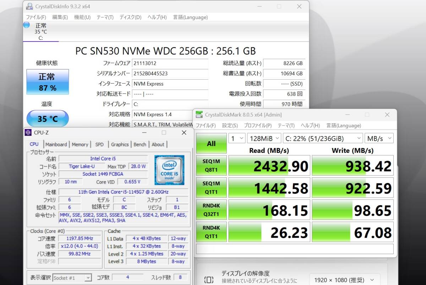Click the Tiger Lake-U code name field

(82, 166)
